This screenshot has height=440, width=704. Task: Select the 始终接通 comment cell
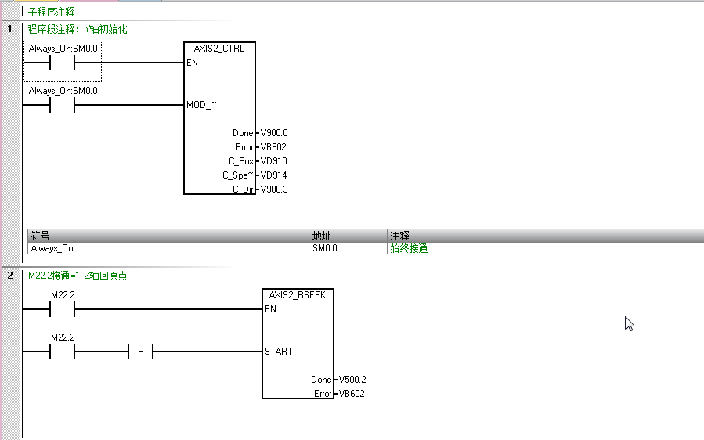409,248
